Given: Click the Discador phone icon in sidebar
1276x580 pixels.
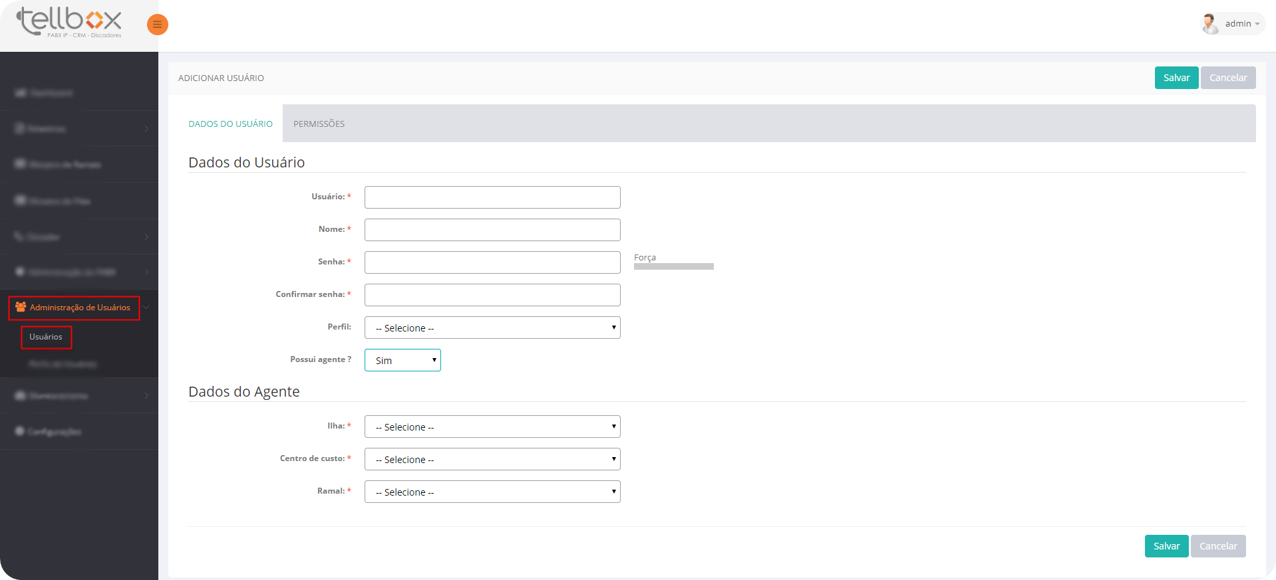Looking at the screenshot, I should 19,237.
